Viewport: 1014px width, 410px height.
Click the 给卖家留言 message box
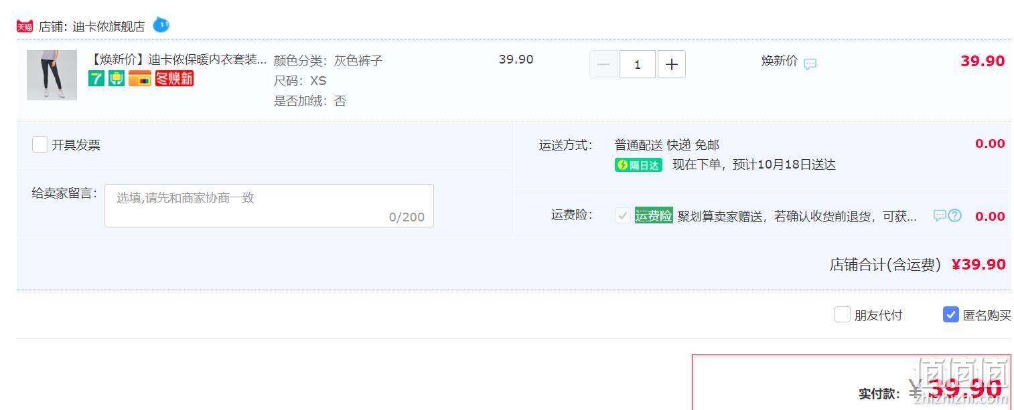269,205
